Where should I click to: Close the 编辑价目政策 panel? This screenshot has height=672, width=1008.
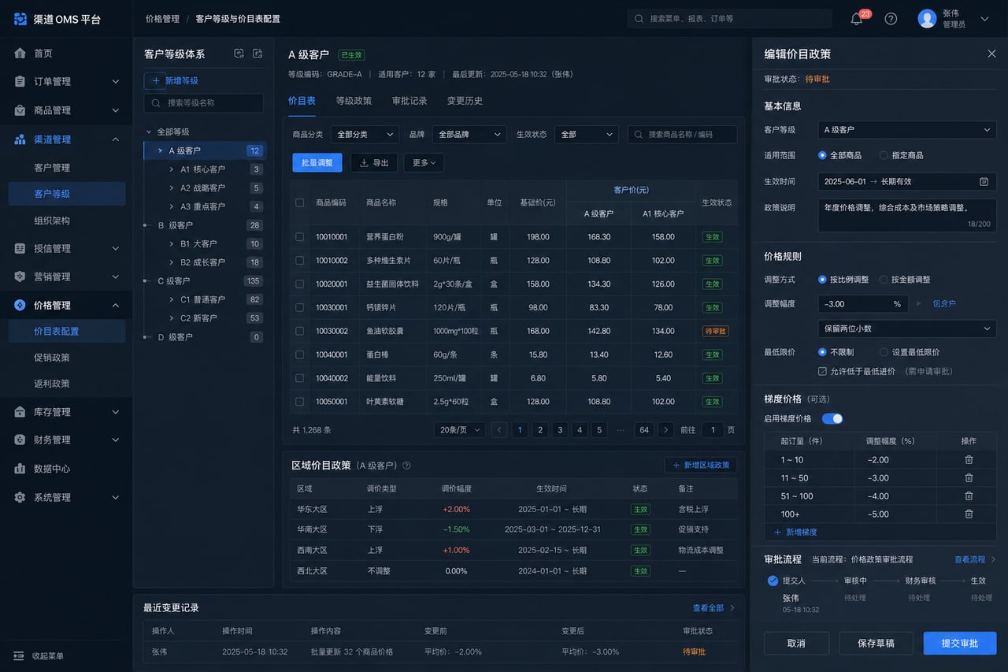click(x=991, y=54)
